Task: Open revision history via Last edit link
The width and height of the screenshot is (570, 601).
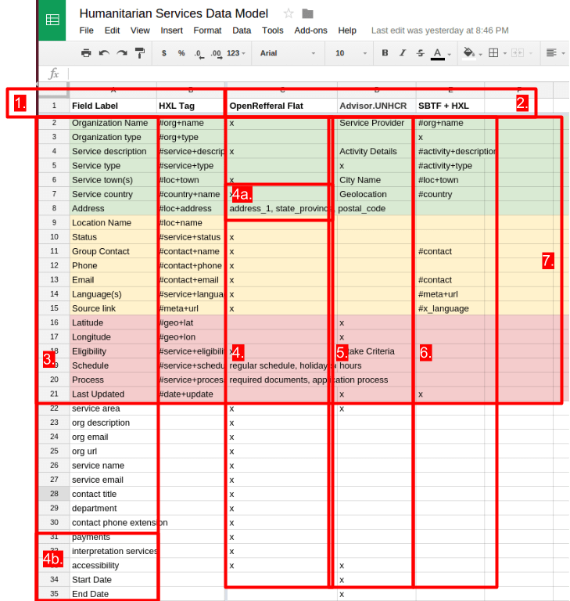Action: click(439, 31)
